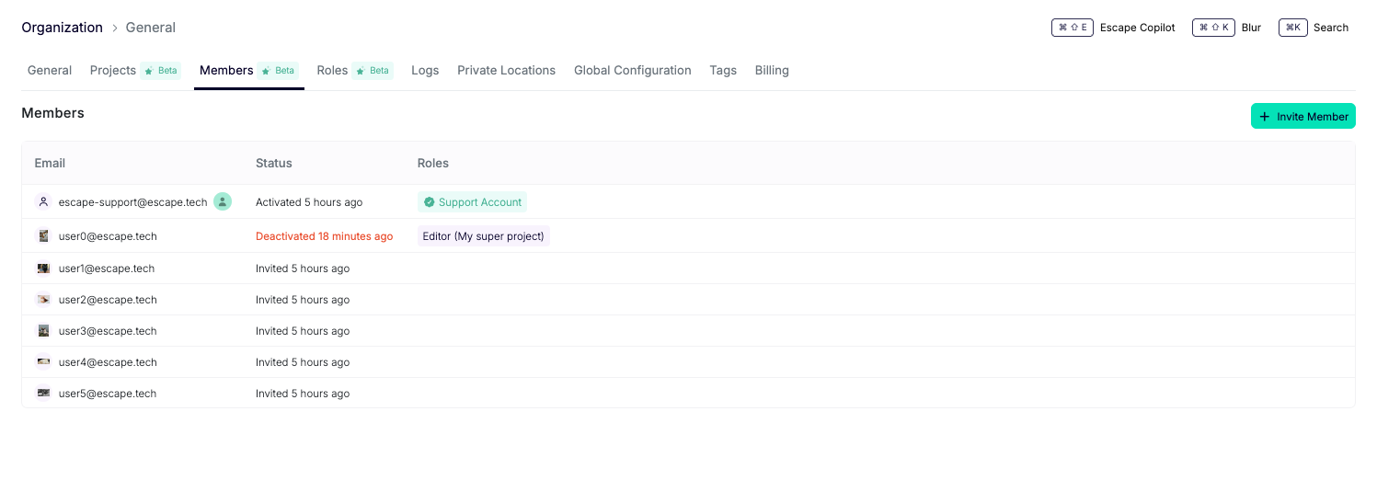Select user3@escape.tech email
The image size is (1377, 480).
[108, 331]
